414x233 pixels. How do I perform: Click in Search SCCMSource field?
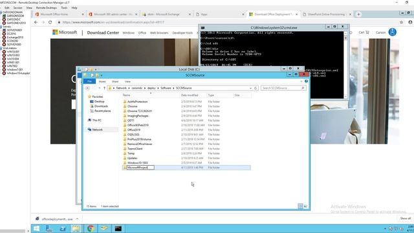click(283, 88)
